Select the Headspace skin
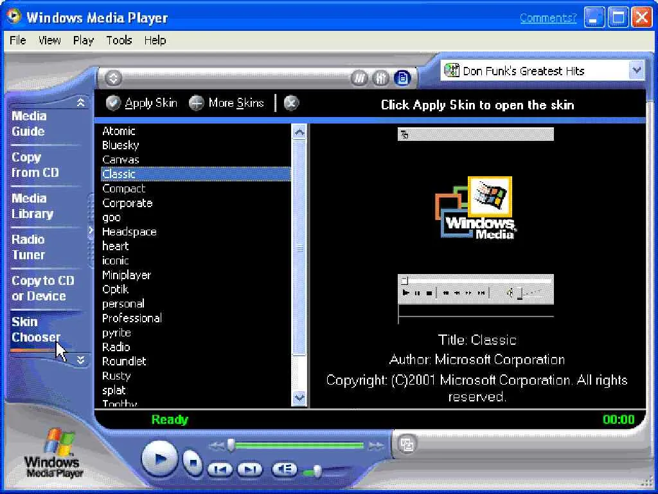Screen dimensions: 658x494 195,232
